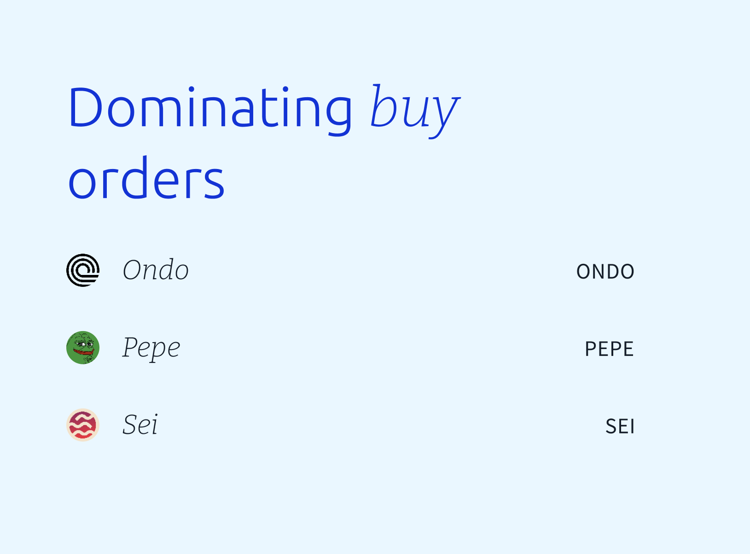Open the Sei asset name
This screenshot has width=750, height=554.
140,424
